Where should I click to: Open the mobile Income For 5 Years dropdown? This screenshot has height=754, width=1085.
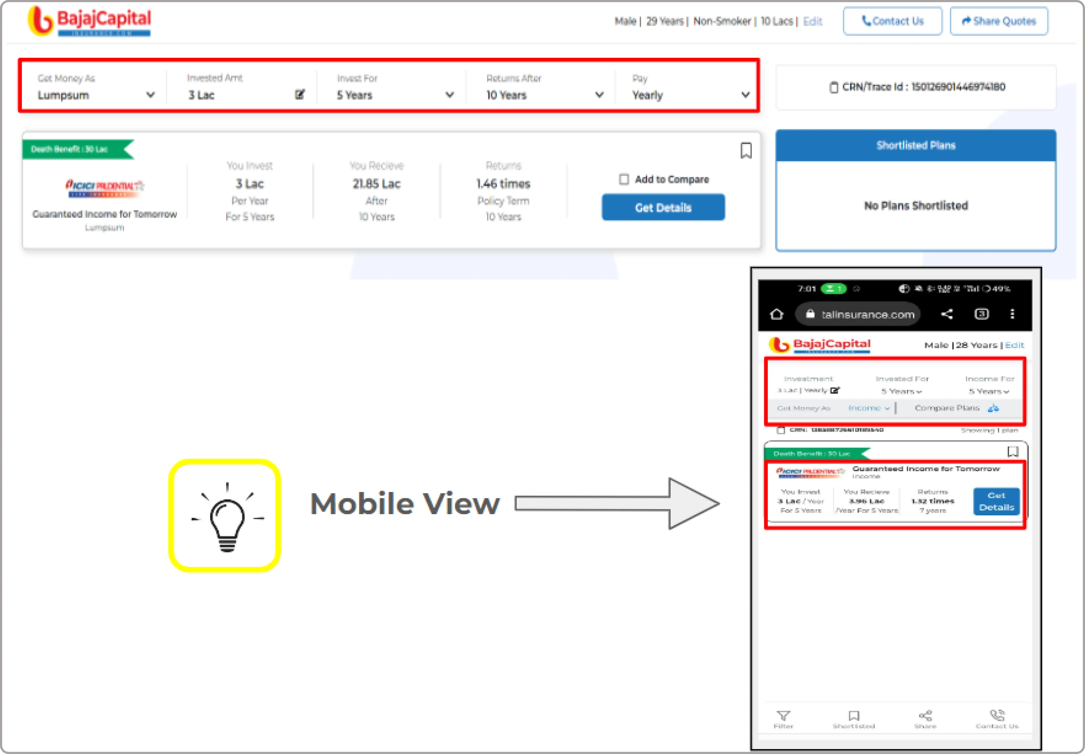[989, 392]
